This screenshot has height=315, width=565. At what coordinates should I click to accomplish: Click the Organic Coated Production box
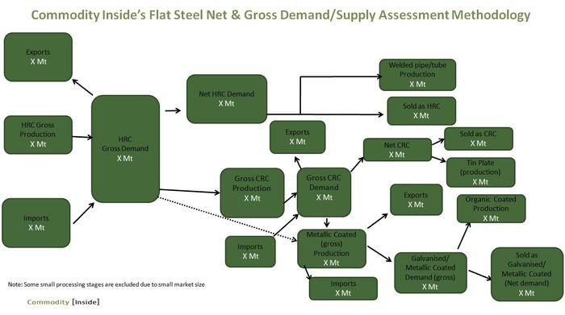491,209
